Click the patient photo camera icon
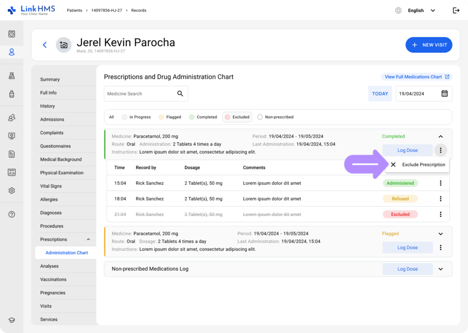This screenshot has height=333, width=468. coord(64,45)
